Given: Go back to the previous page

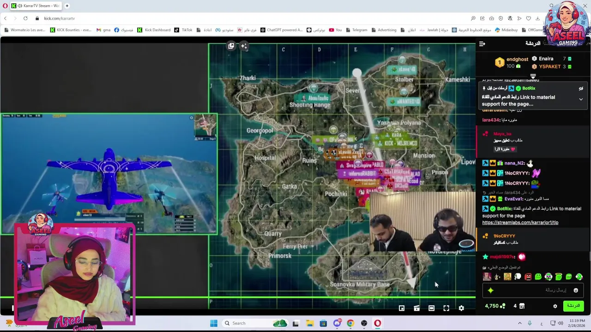Looking at the screenshot, I should 5,18.
